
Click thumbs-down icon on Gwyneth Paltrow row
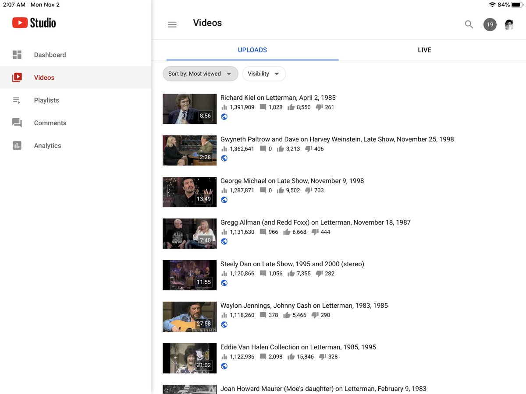pos(309,149)
